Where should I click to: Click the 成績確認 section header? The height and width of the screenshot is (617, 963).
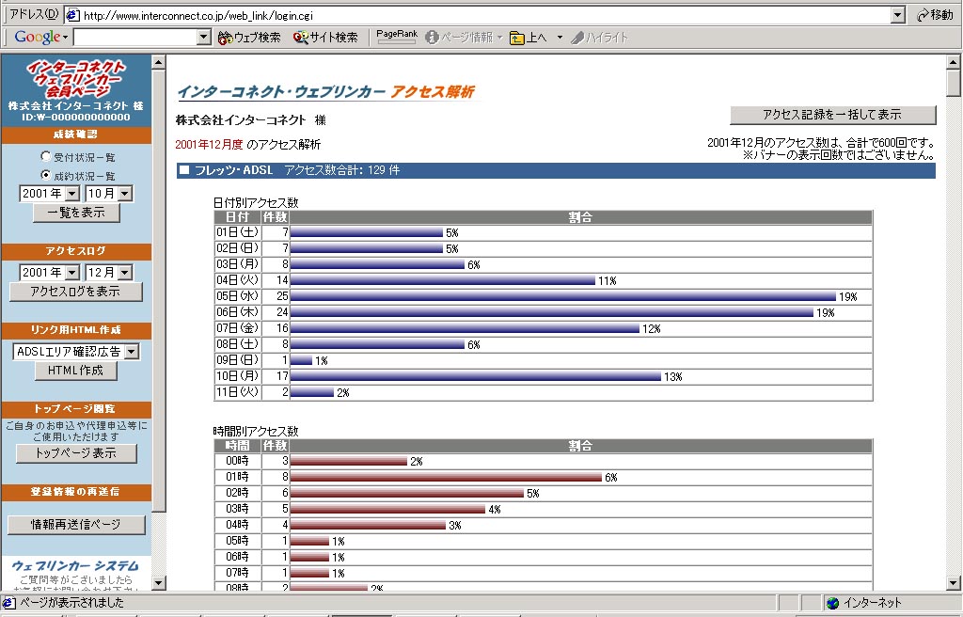76,134
